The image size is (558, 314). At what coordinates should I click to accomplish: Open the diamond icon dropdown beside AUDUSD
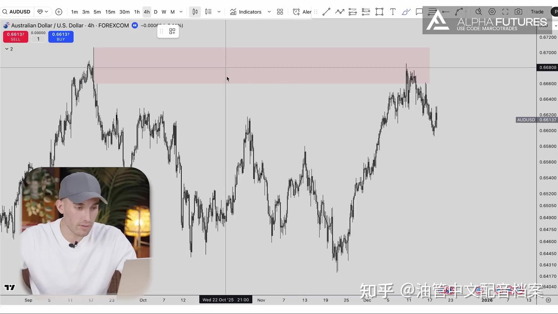click(43, 12)
